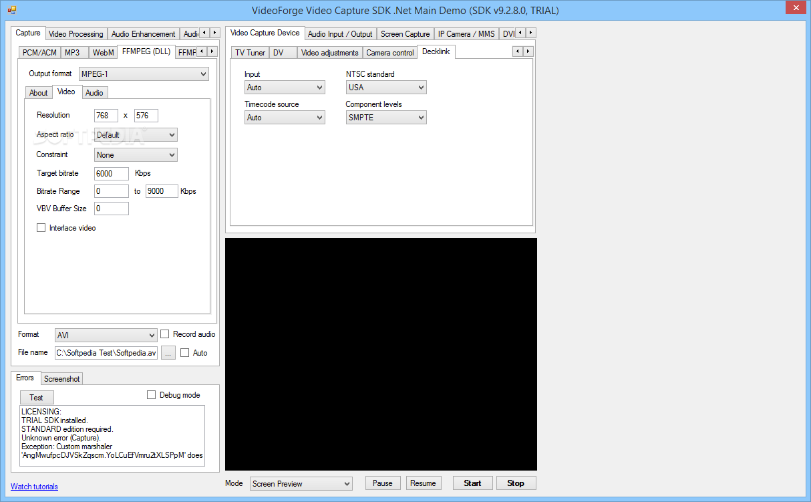The width and height of the screenshot is (811, 502).
Task: Click "Unknown error (Capture)." log line
Action: pos(61,438)
